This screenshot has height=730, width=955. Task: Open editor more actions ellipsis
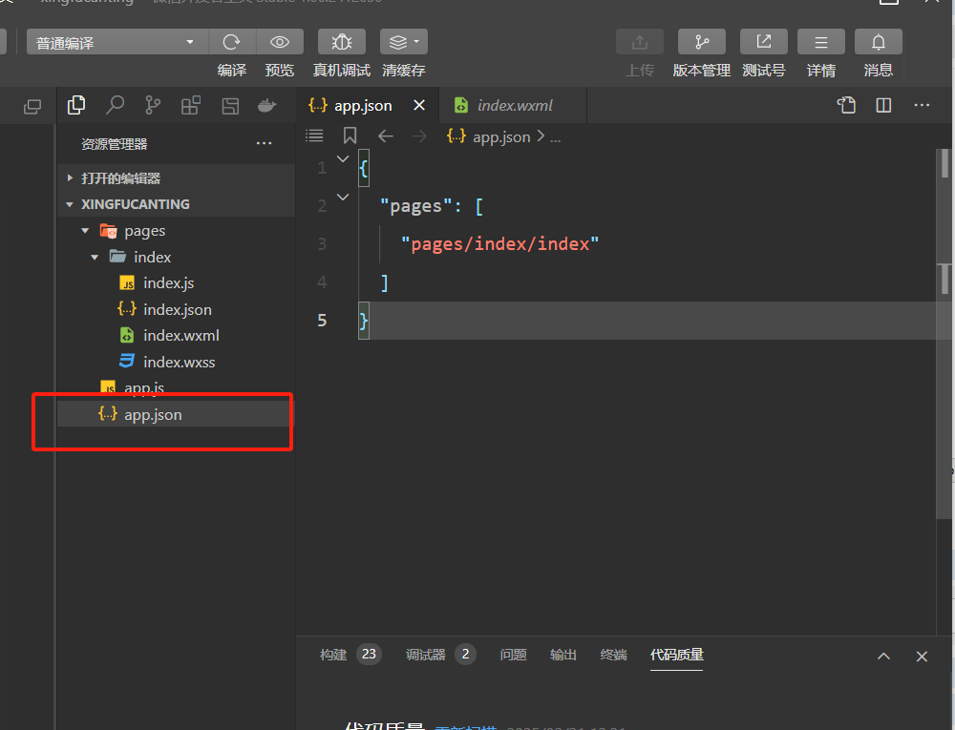coord(922,105)
